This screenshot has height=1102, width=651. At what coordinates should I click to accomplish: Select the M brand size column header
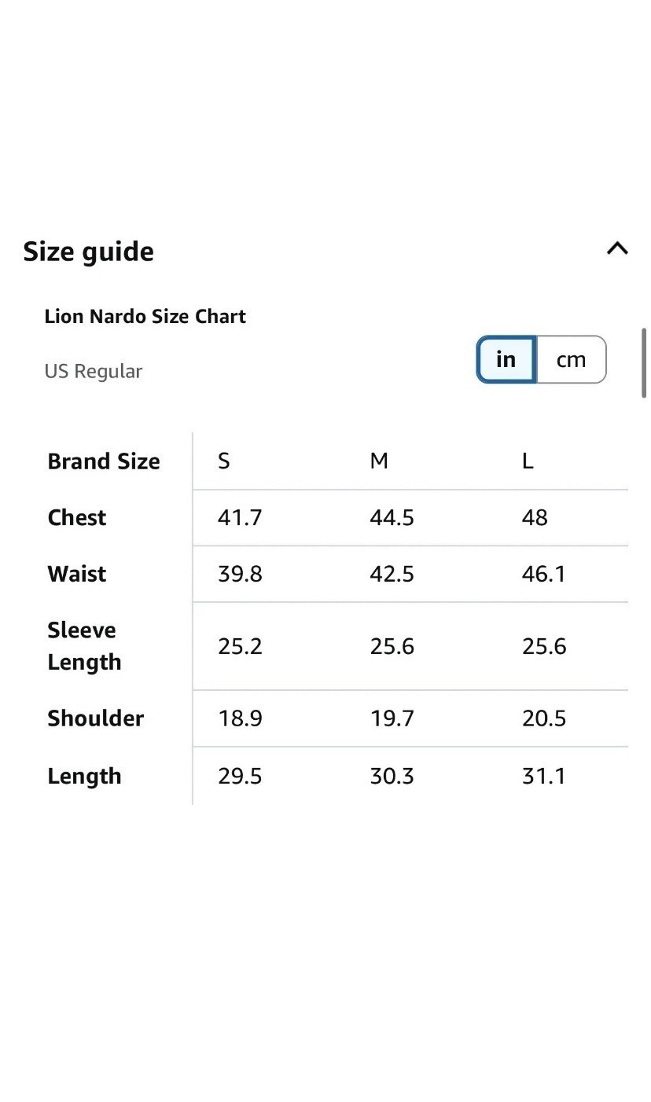pos(379,461)
